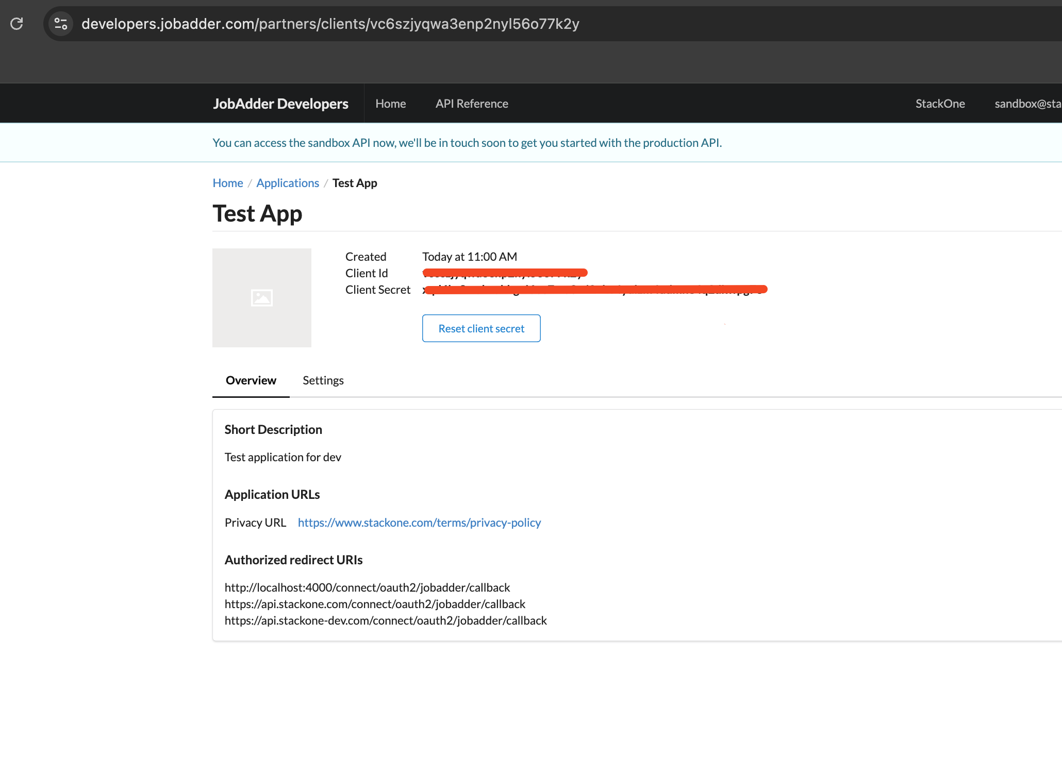The image size is (1062, 772).
Task: Open site information icon in address bar
Action: click(60, 23)
